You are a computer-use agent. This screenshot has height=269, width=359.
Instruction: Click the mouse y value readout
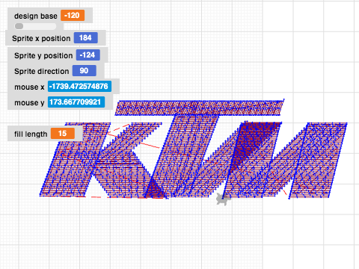click(x=76, y=102)
